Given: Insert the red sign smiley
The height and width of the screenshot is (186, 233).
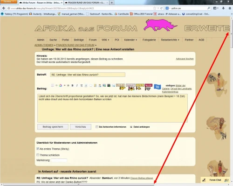Looking at the screenshot, I should point(148,87).
